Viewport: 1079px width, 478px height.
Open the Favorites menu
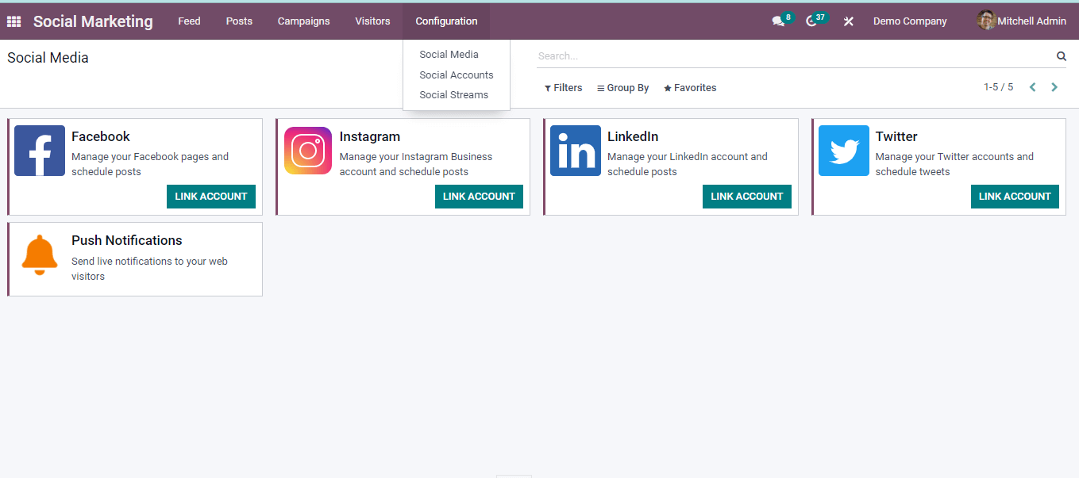(x=689, y=87)
